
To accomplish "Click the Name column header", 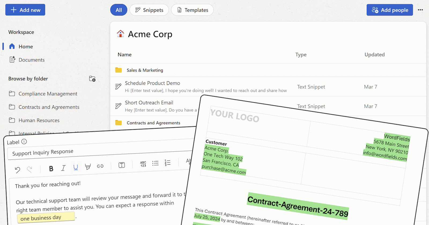I will click(125, 55).
